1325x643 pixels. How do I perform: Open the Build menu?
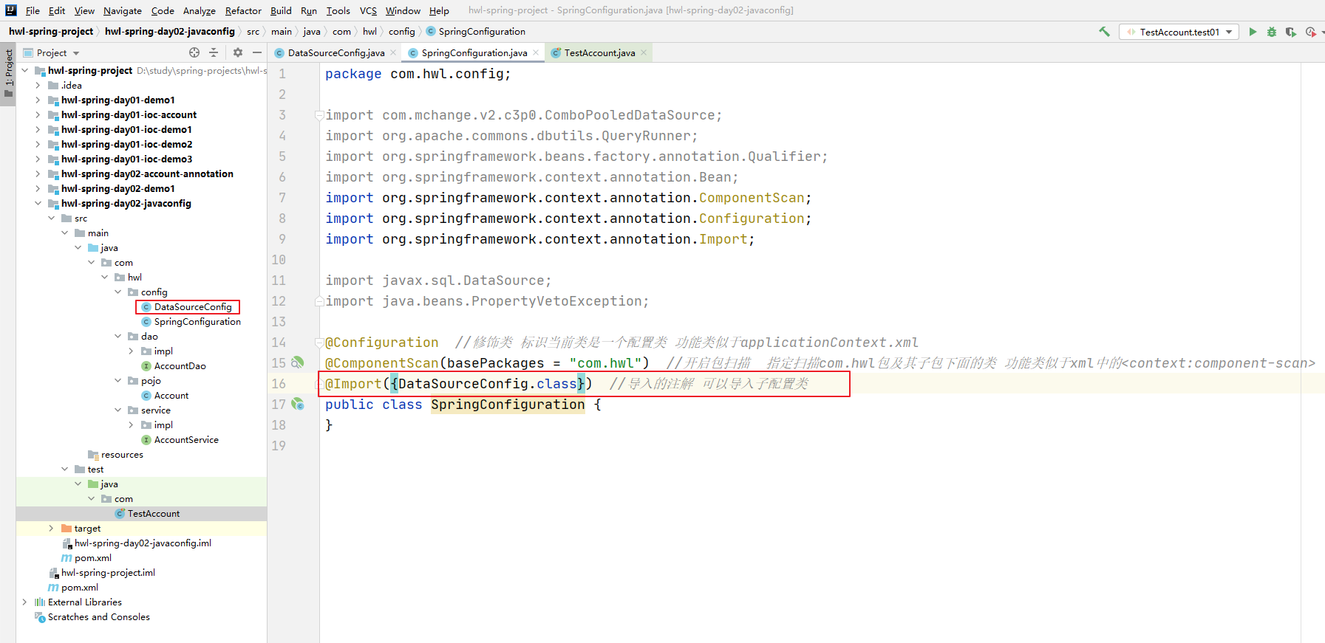[x=281, y=10]
